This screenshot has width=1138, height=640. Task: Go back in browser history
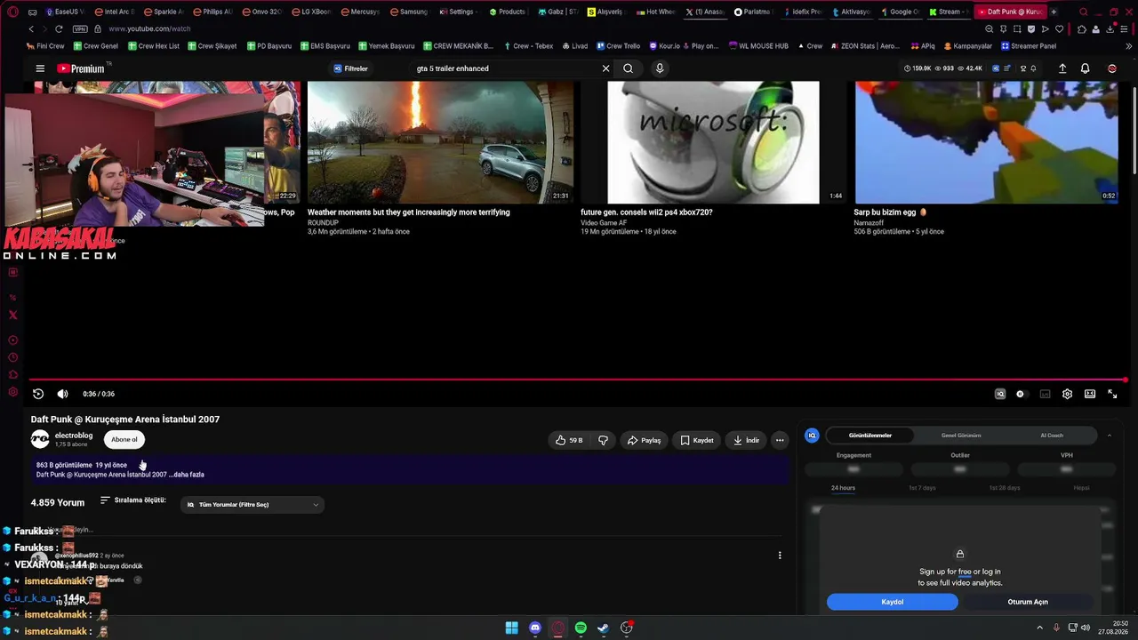(31, 28)
